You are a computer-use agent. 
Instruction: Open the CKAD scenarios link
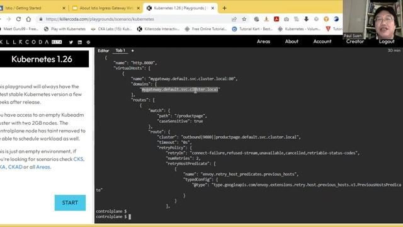pos(15,166)
